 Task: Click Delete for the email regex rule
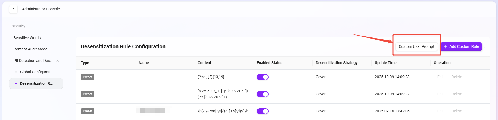click(x=457, y=94)
